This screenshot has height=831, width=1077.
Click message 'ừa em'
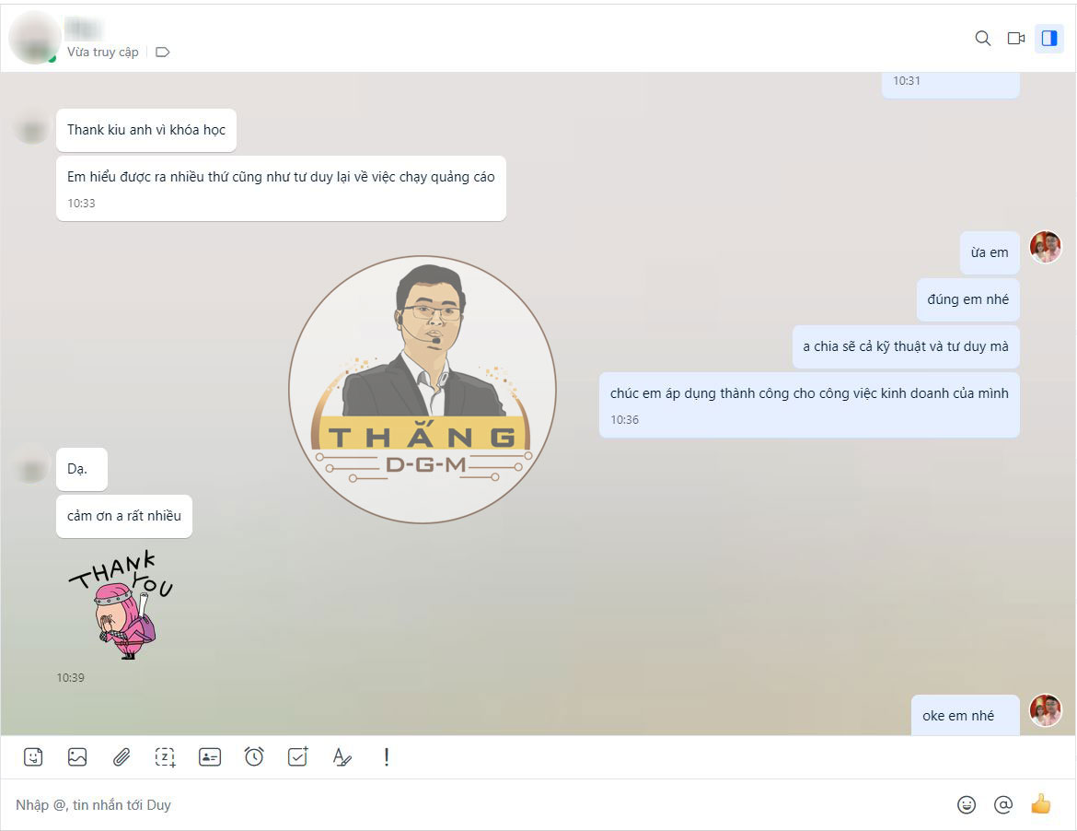click(x=990, y=253)
